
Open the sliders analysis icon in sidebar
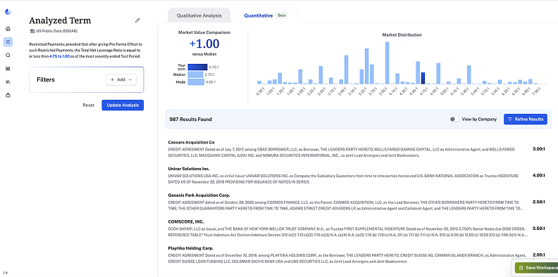click(x=8, y=42)
